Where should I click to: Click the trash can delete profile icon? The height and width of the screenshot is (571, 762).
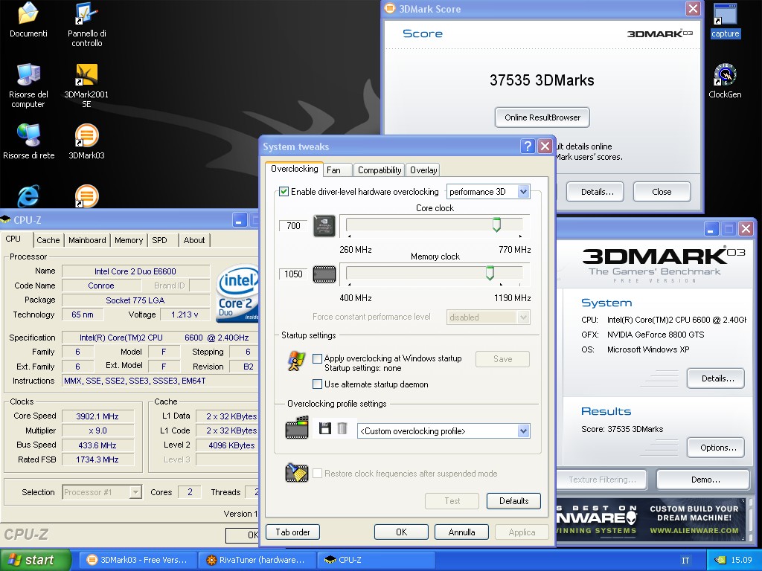click(x=342, y=428)
